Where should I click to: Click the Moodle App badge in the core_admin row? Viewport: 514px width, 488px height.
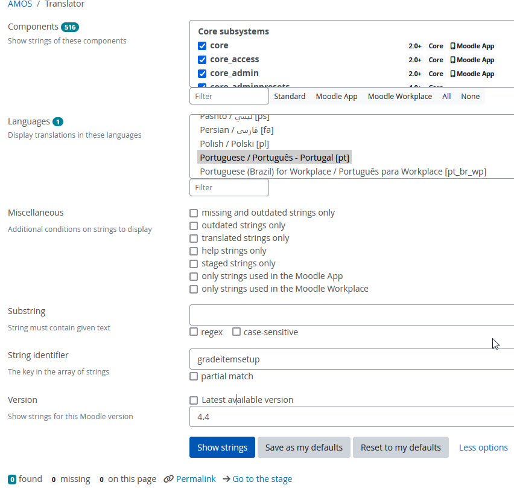point(472,74)
